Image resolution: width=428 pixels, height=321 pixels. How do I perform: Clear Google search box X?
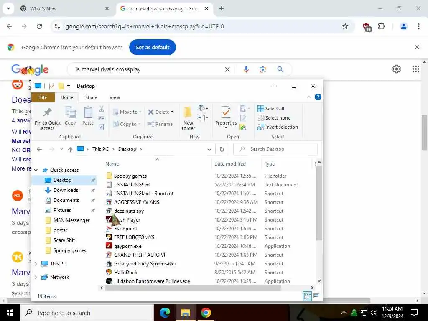[227, 69]
